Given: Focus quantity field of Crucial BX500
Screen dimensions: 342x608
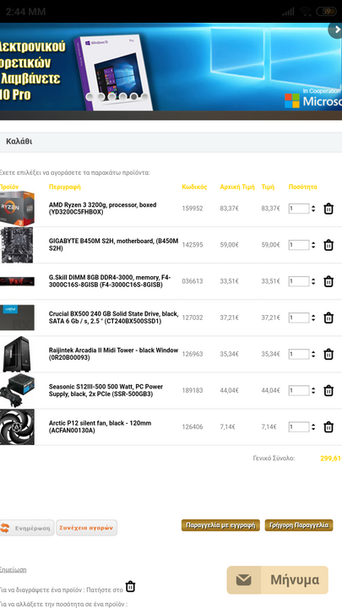Looking at the screenshot, I should [299, 318].
